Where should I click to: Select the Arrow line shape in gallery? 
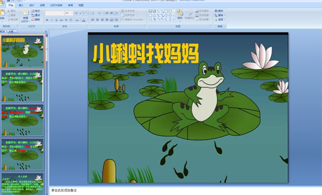162,11
